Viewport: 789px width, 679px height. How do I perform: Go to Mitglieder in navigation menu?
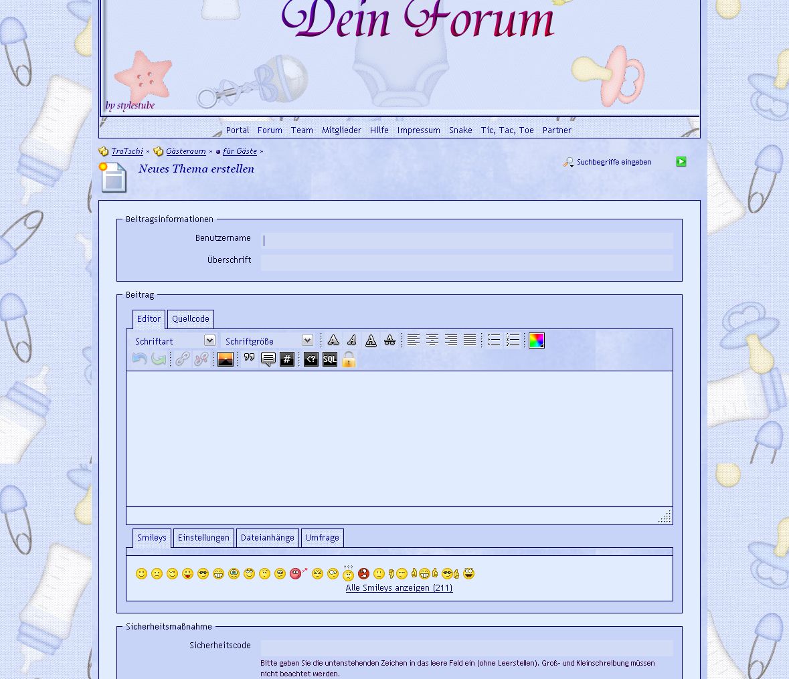341,130
